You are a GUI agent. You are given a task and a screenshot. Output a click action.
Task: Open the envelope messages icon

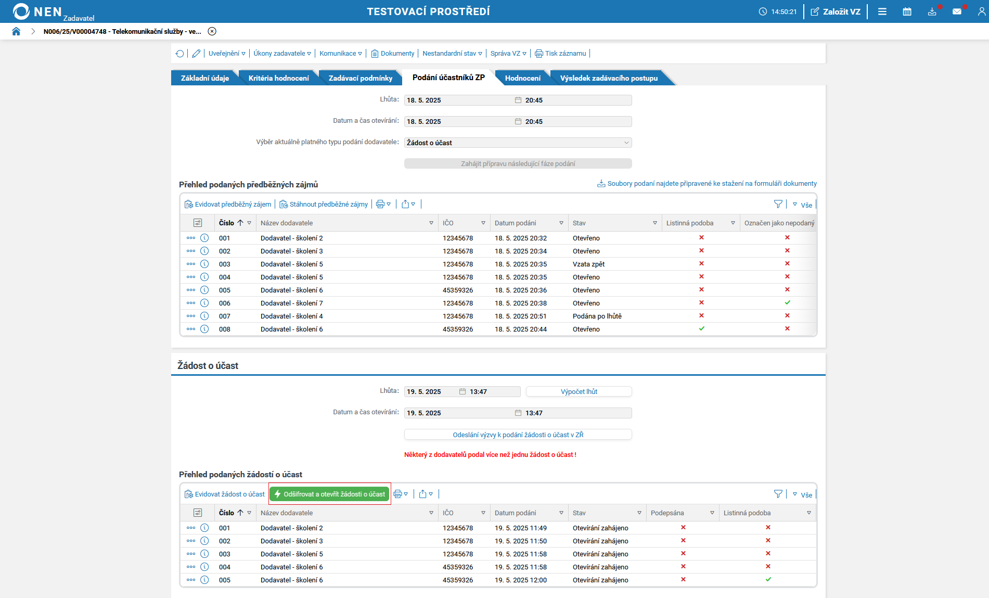tap(957, 11)
